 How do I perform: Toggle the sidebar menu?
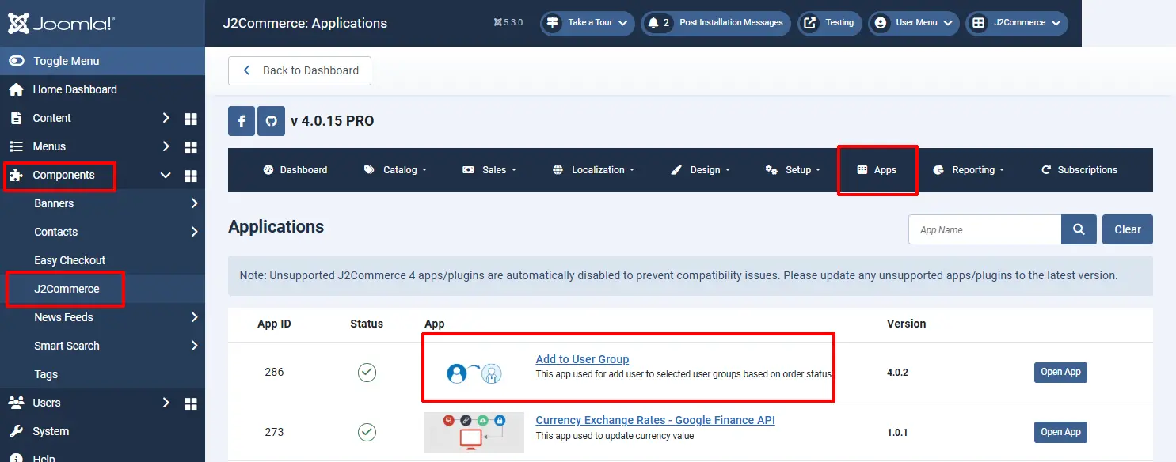pyautogui.click(x=102, y=61)
